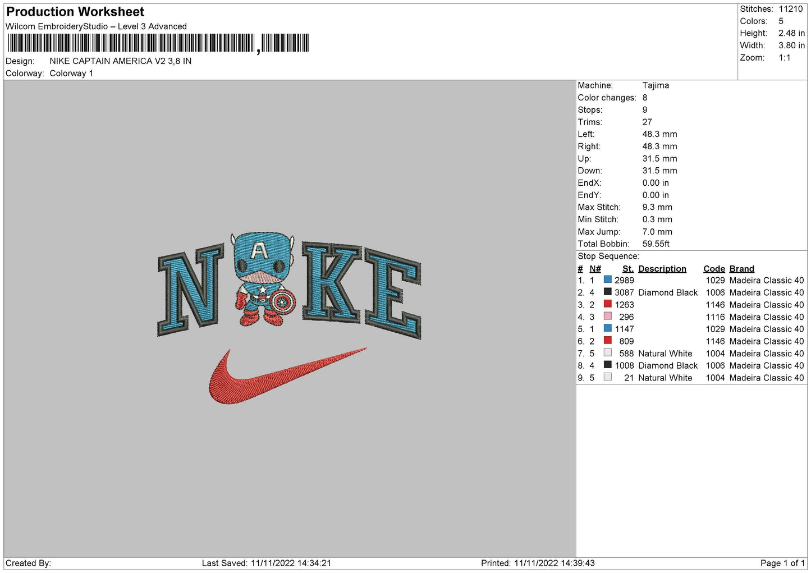This screenshot has width=811, height=573.
Task: Click the Brand column header
Action: (x=742, y=269)
